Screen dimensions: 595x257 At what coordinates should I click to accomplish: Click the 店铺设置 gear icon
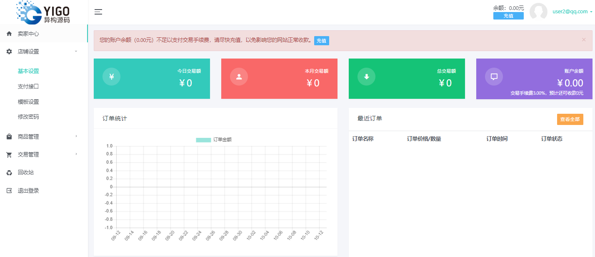pos(8,51)
